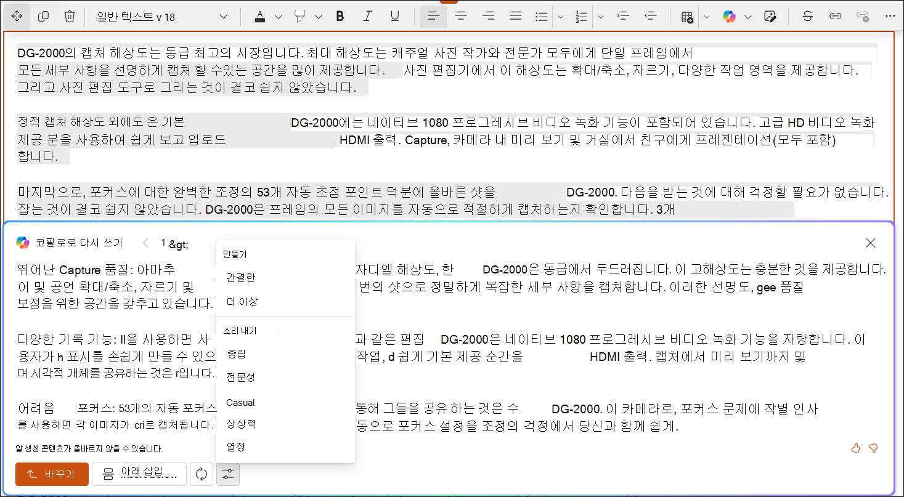Expand the highlight color options arrow
Viewport: 904px width, 497px height.
[317, 17]
